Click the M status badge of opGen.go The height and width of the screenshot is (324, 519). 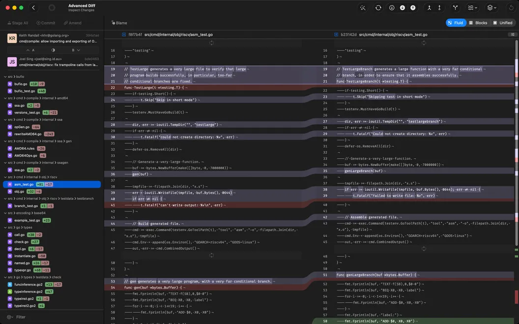pyautogui.click(x=10, y=127)
